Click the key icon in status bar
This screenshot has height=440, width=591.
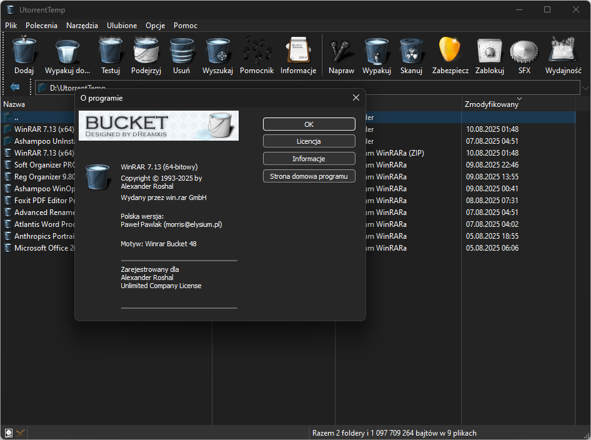pyautogui.click(x=21, y=433)
